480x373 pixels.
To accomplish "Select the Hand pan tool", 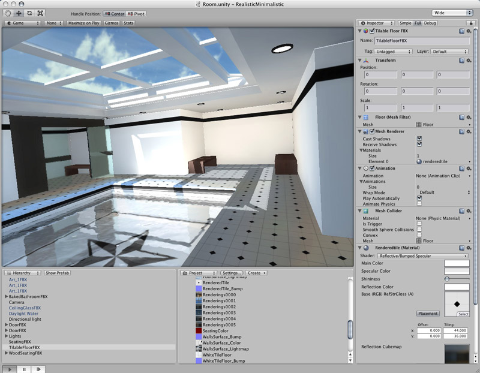I will (x=8, y=12).
